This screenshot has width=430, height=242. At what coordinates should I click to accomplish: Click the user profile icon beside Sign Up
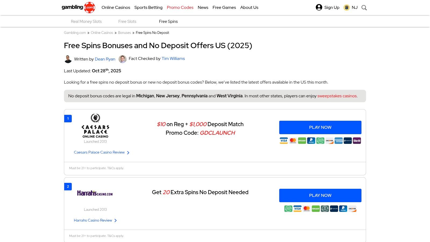318,8
